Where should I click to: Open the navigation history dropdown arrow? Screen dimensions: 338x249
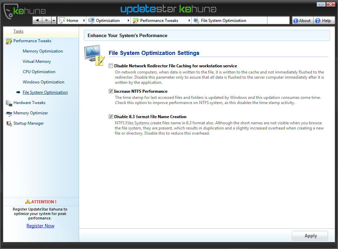tap(54, 21)
